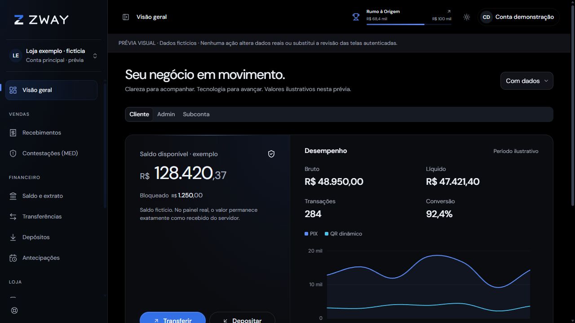575x323 pixels.
Task: Click the Antecipações calendar-clock icon
Action: point(13,258)
